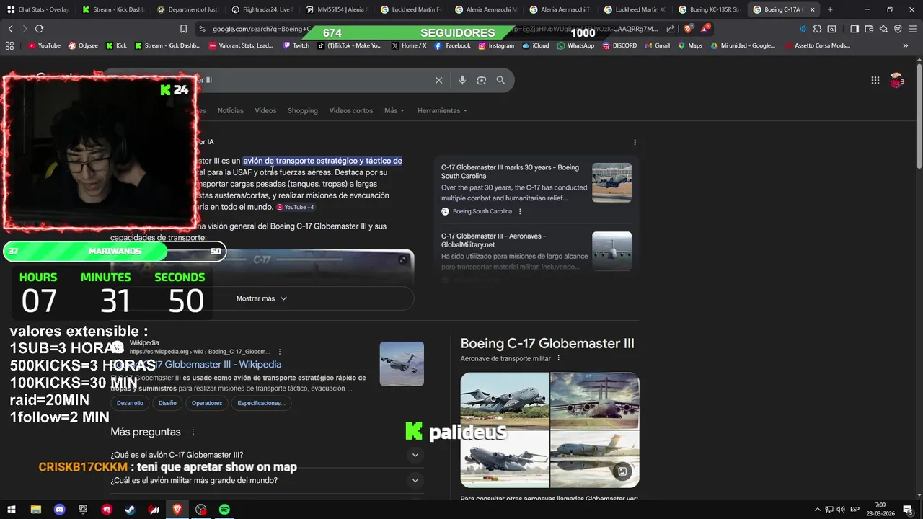Open Discord from the Windows taskbar
923x519 pixels.
60,510
